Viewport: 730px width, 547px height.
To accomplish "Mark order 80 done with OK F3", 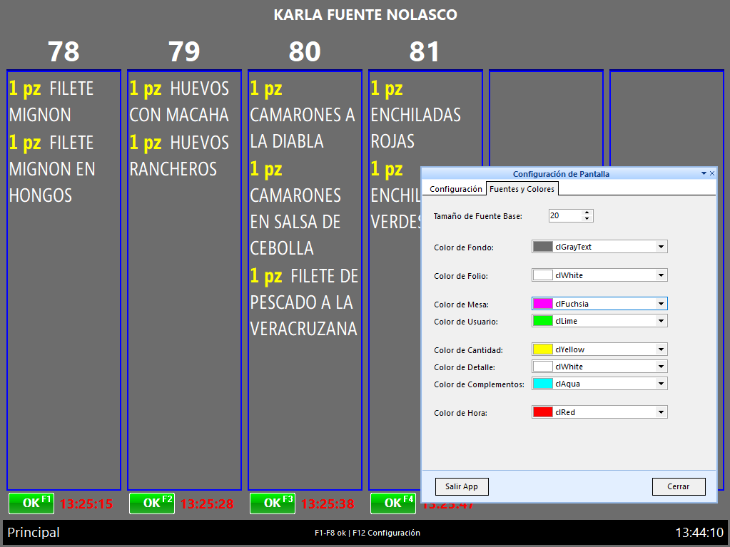I will coord(272,503).
